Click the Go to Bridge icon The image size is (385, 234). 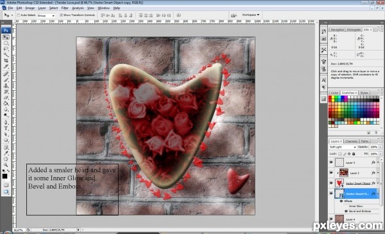coord(234,15)
